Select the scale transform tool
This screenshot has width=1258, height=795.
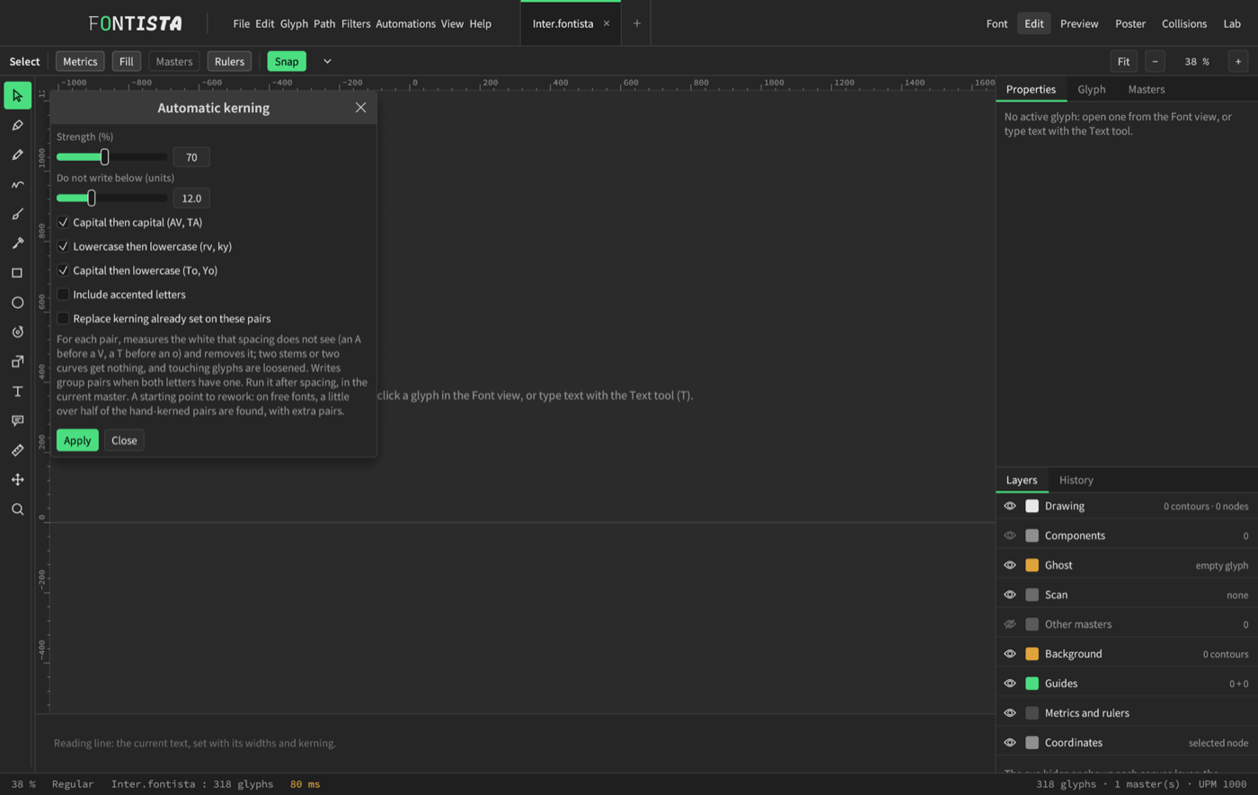point(17,362)
